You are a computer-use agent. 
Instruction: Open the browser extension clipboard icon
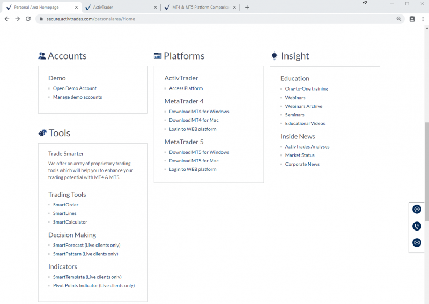412,19
